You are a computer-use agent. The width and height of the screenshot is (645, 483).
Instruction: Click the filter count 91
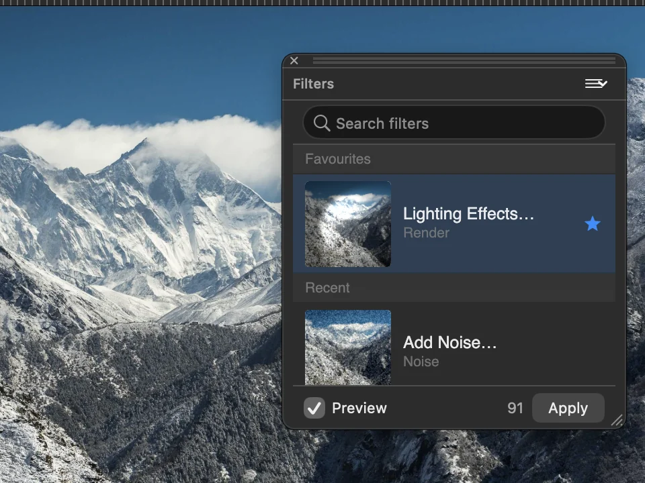click(x=515, y=409)
